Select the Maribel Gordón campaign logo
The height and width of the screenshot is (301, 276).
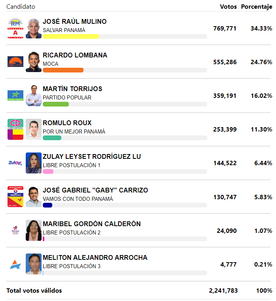coord(15,230)
